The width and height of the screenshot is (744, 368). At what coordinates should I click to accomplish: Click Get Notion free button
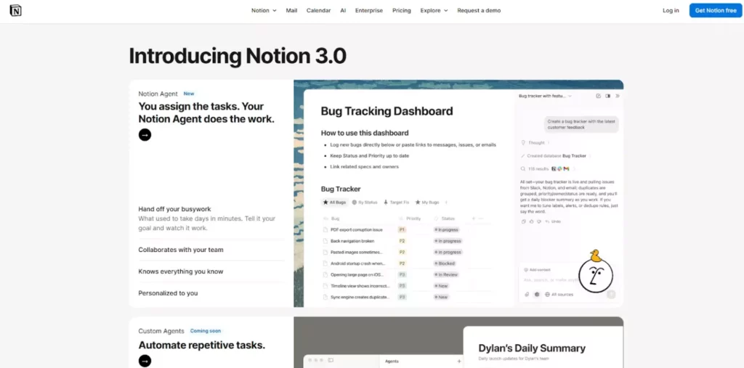pos(716,10)
